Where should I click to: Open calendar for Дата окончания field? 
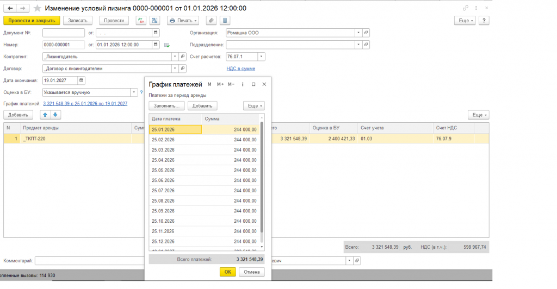click(82, 80)
